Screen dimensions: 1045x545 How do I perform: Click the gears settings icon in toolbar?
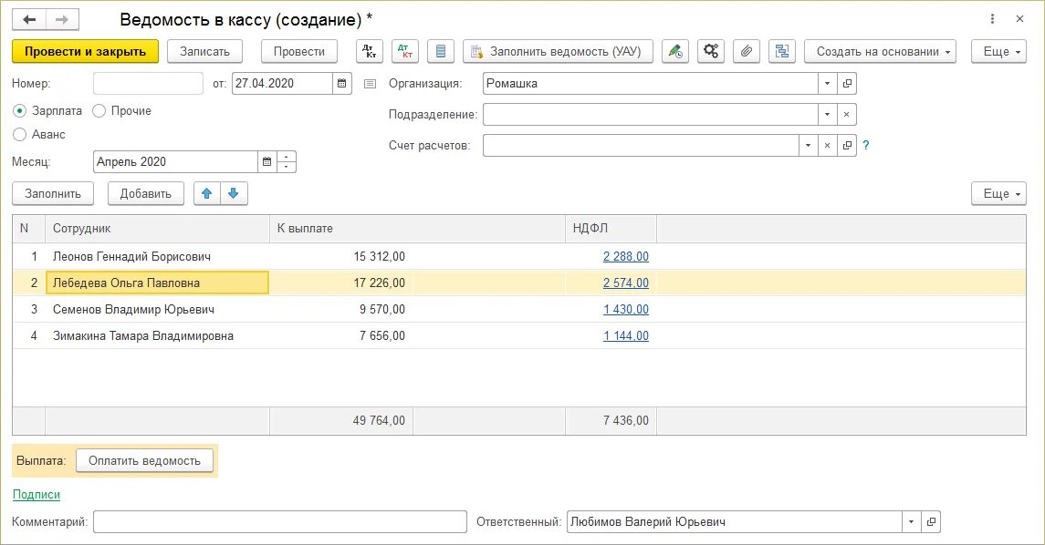pyautogui.click(x=711, y=51)
